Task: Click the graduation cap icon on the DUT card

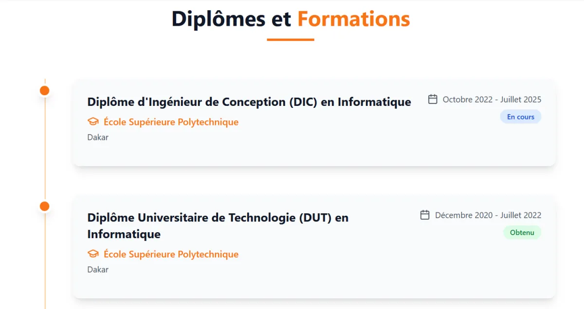Action: click(x=92, y=254)
